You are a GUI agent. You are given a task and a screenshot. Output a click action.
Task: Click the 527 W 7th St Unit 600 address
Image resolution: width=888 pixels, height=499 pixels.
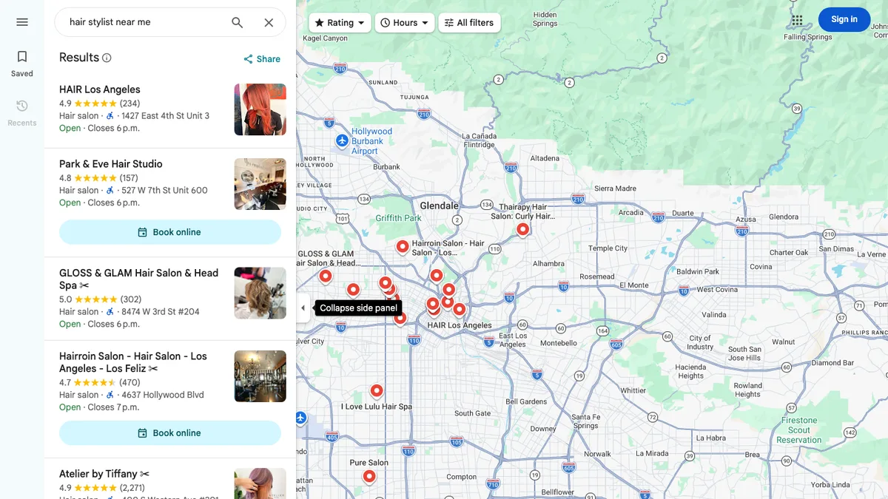(164, 191)
